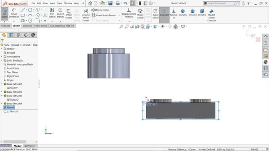
Task: Click in Search Commands field
Action: 220,3
